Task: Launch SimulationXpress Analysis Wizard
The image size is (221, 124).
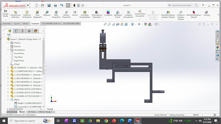Action: pyautogui.click(x=168, y=14)
